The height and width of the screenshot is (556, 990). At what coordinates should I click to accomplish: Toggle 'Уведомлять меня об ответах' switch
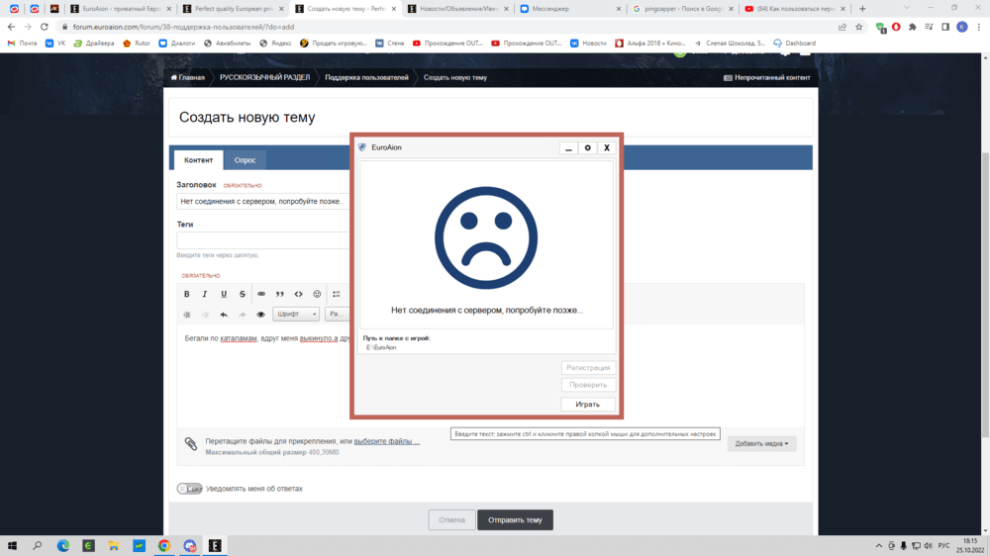tap(189, 489)
